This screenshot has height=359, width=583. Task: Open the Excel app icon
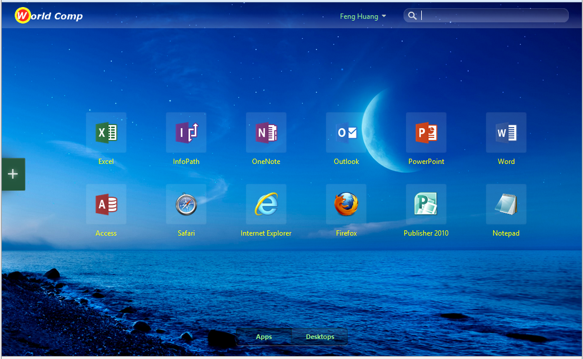click(106, 133)
